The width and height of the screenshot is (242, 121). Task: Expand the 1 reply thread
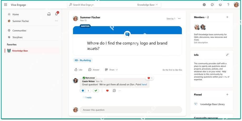[x=87, y=97]
